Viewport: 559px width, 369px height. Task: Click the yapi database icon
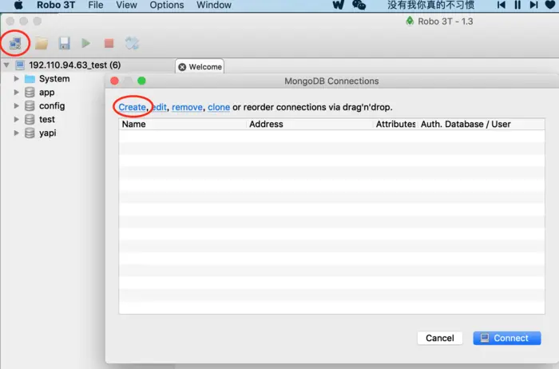tap(30, 133)
